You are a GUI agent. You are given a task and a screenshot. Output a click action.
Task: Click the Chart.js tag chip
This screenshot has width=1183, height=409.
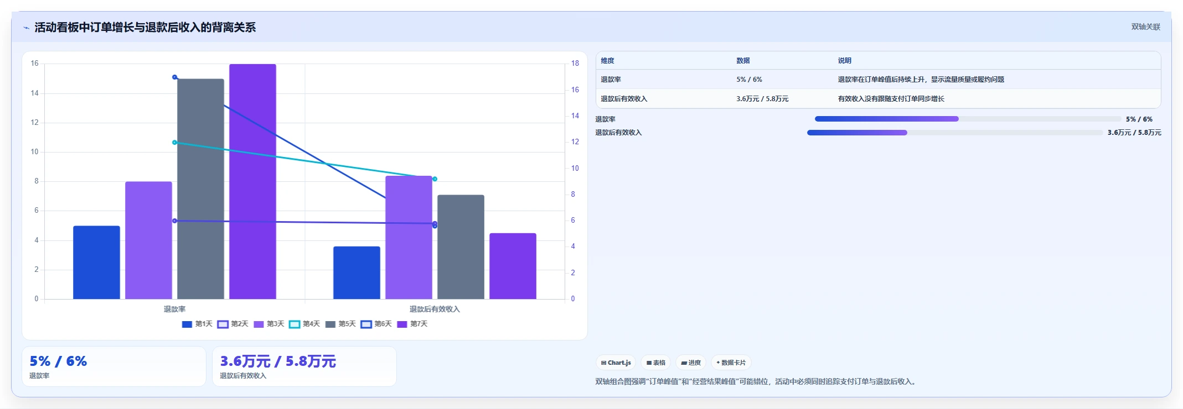(x=616, y=363)
